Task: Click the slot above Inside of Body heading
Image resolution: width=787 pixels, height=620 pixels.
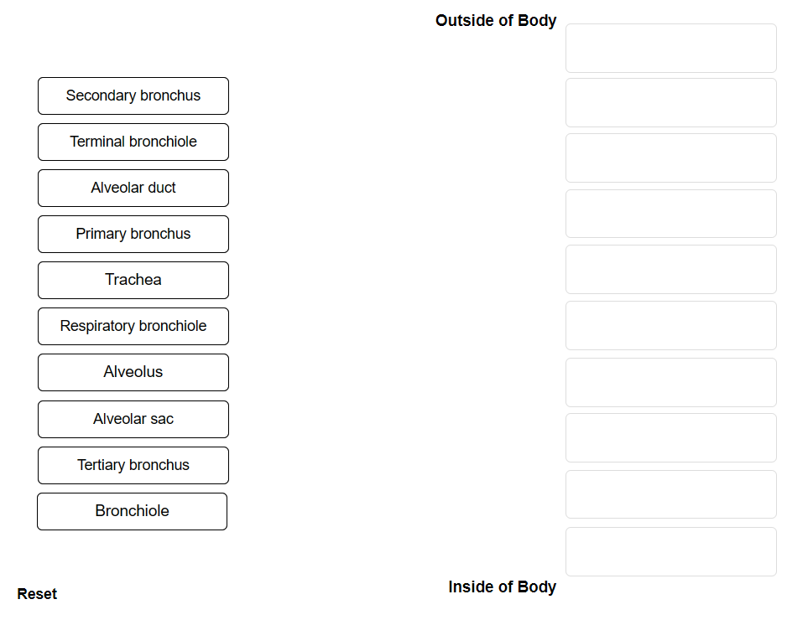Action: tap(670, 551)
